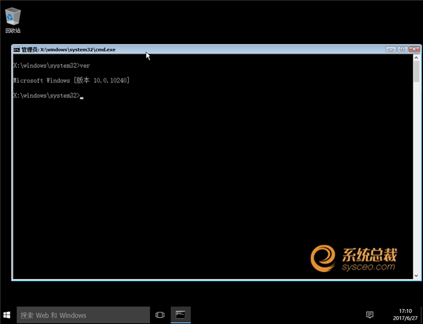Minimize the command prompt window
Image resolution: width=423 pixels, height=324 pixels.
point(391,50)
